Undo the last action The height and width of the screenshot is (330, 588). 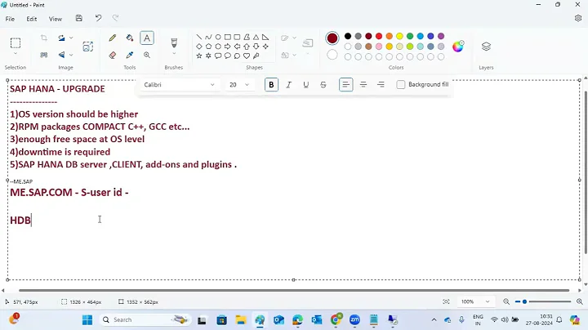(x=98, y=18)
